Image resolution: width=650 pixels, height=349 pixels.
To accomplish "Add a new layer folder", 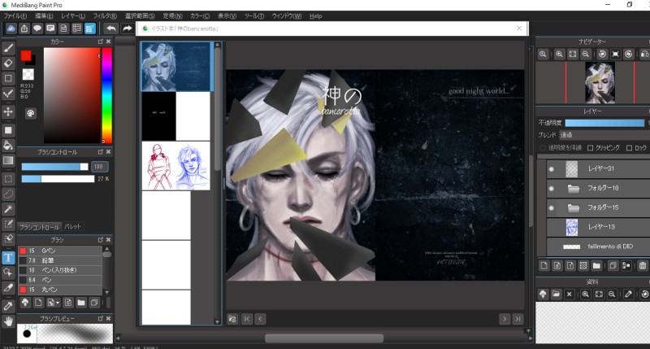I will (x=596, y=265).
